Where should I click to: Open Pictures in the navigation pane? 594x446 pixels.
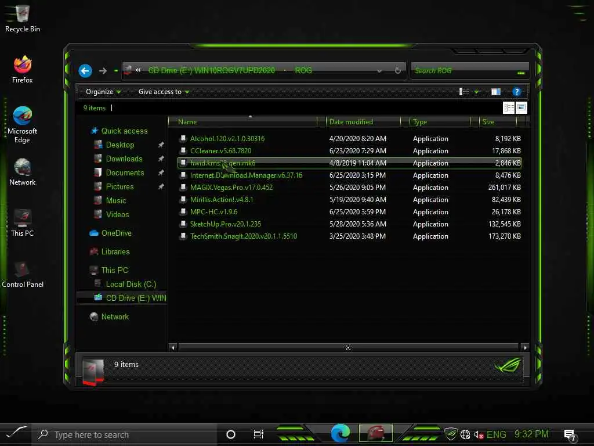[119, 186]
